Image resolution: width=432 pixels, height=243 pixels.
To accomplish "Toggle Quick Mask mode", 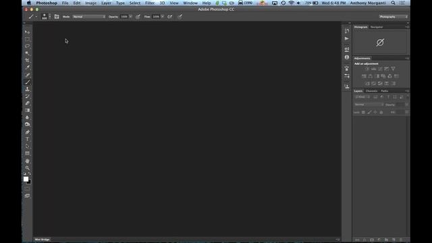I will [x=27, y=189].
